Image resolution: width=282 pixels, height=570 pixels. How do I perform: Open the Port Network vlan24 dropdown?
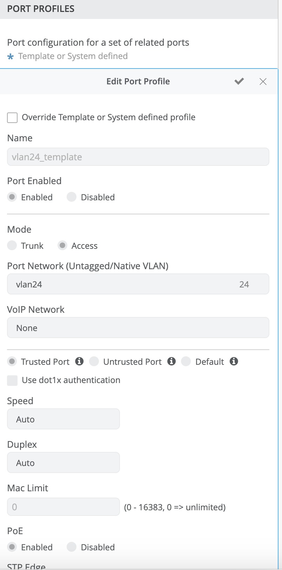point(138,284)
